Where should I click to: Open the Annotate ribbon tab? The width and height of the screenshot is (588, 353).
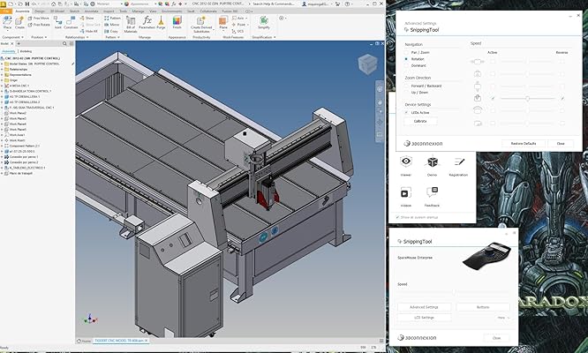point(91,11)
